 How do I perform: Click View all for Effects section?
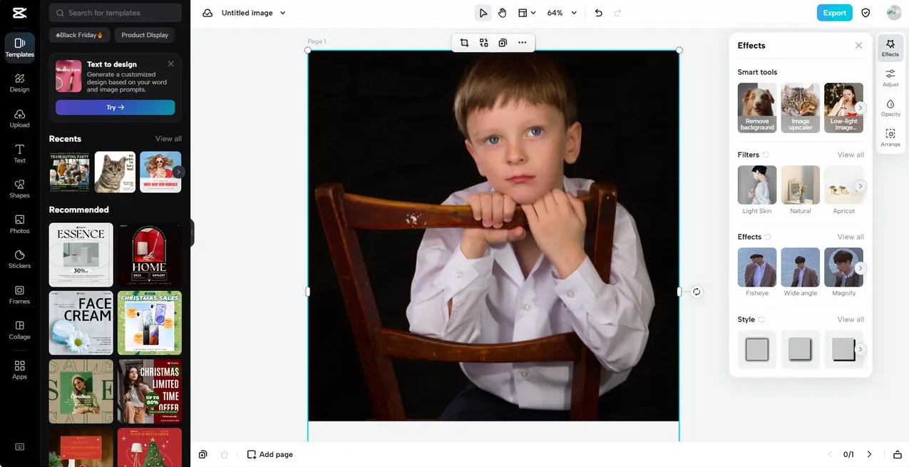click(851, 237)
